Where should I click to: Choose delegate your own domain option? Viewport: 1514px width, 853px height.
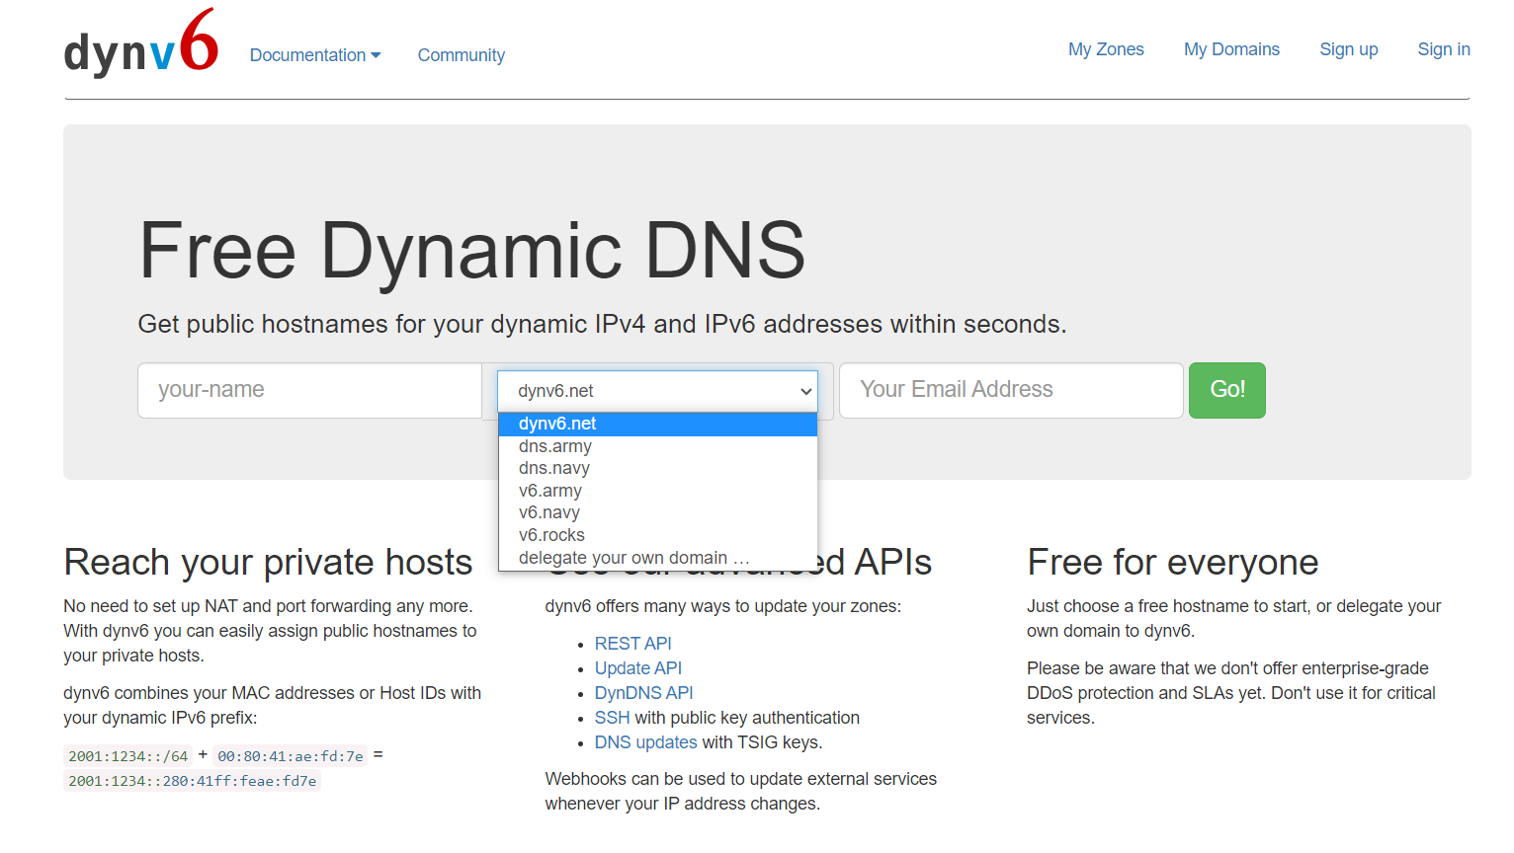point(633,558)
